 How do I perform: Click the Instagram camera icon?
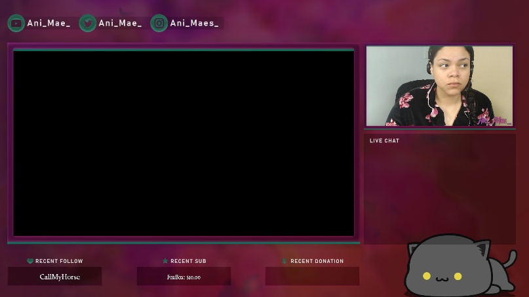tap(159, 24)
